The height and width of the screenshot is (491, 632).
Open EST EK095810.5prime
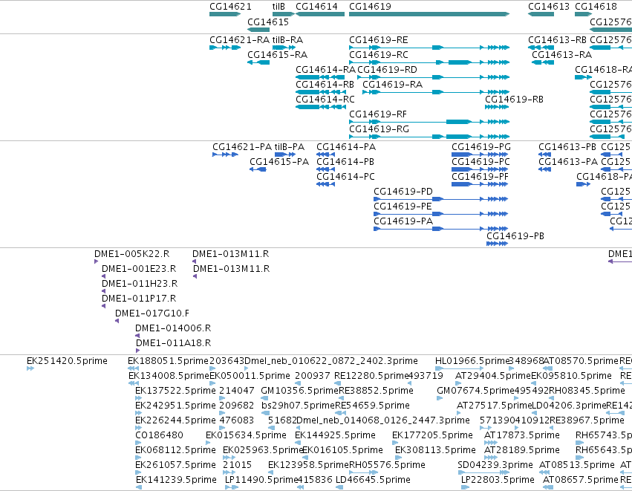tap(535, 384)
